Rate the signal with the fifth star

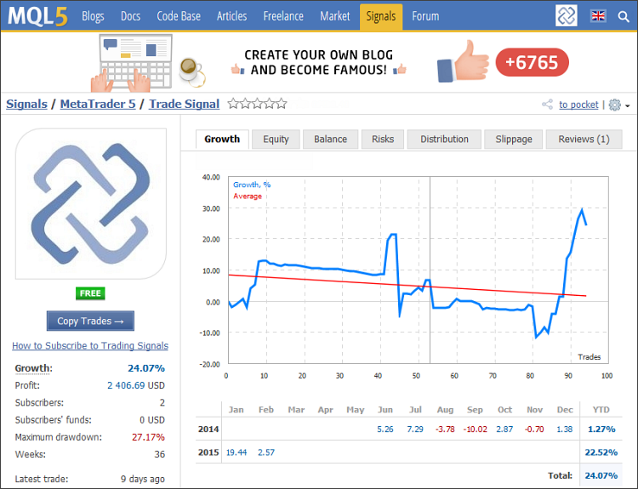[282, 104]
